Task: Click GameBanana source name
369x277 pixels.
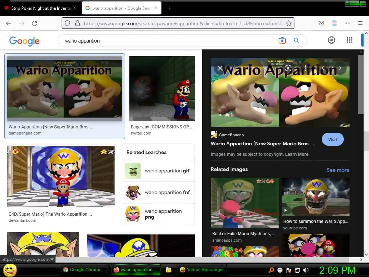Action: pos(231,135)
